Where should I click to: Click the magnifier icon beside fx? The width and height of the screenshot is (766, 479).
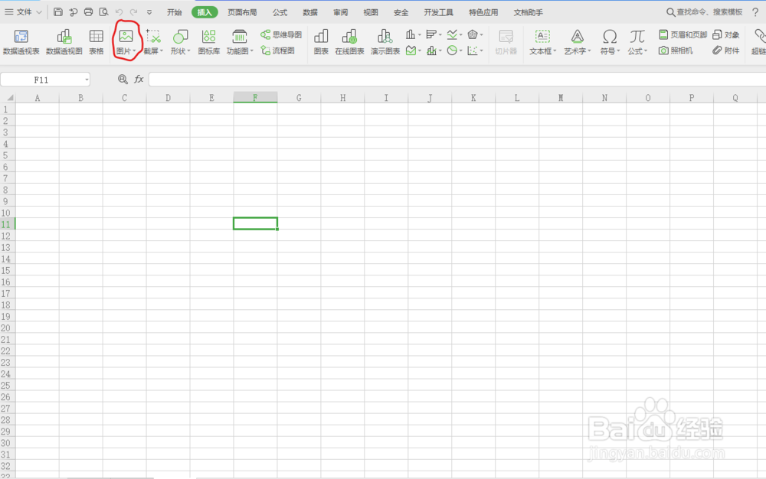click(123, 79)
